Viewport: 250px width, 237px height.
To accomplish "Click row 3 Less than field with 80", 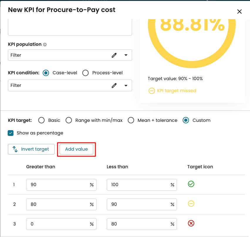I will 138,224.
